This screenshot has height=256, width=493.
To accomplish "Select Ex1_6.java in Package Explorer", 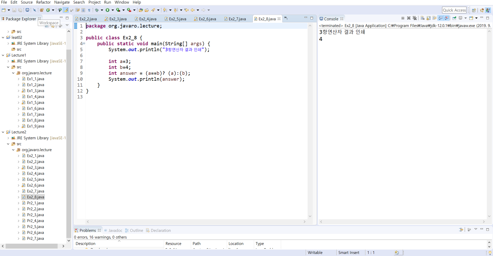I will point(35,108).
